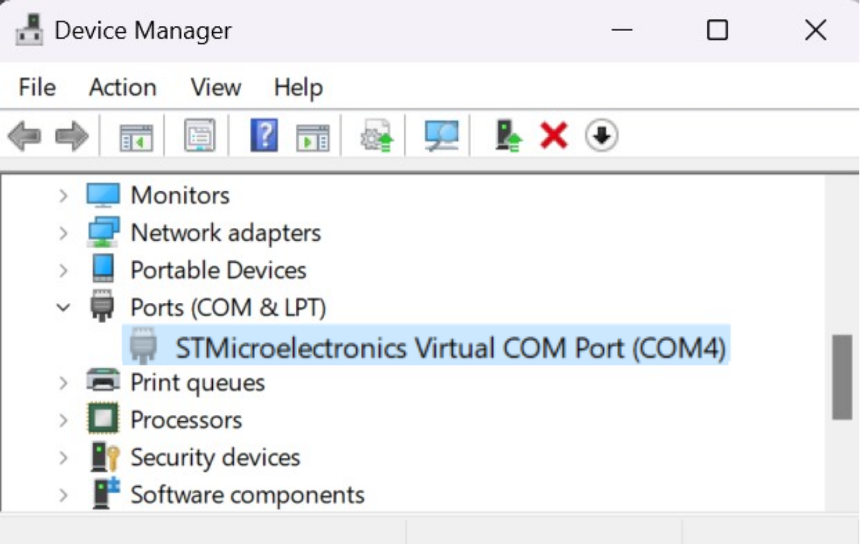Click the Back arrow toolbar icon
Viewport: 860px width, 544px height.
pos(24,136)
